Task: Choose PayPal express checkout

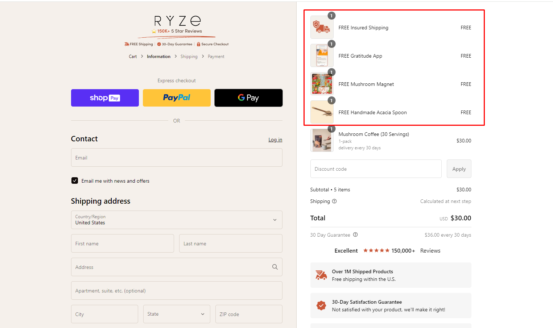Action: [177, 98]
